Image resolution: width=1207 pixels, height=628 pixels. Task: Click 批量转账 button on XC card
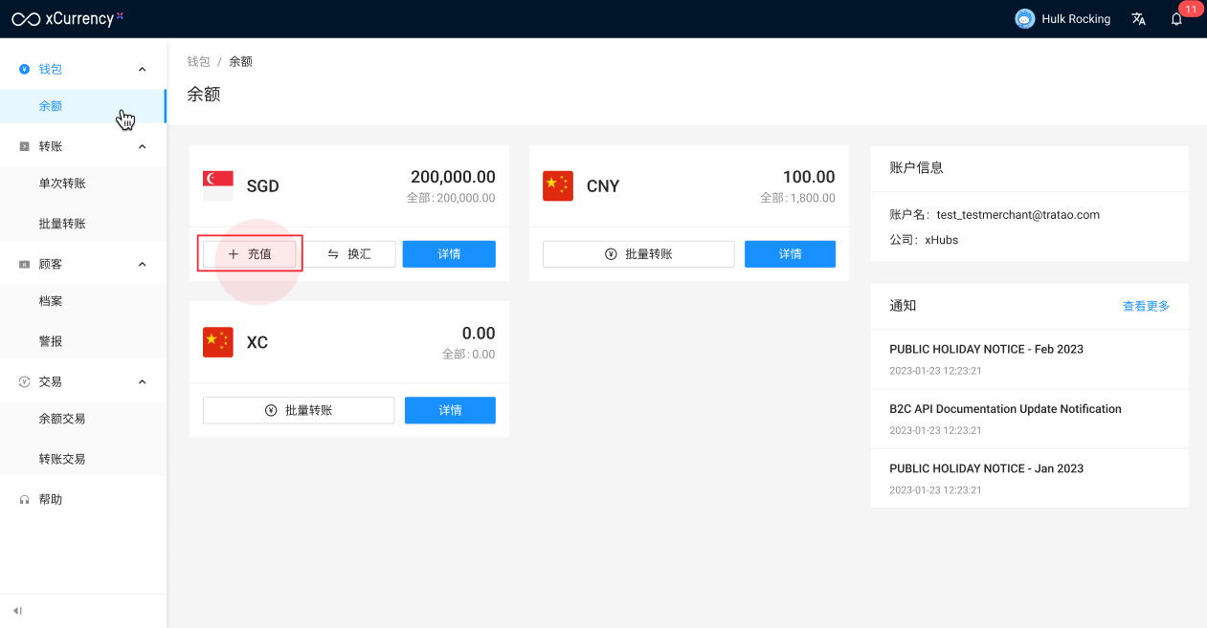[x=299, y=410]
